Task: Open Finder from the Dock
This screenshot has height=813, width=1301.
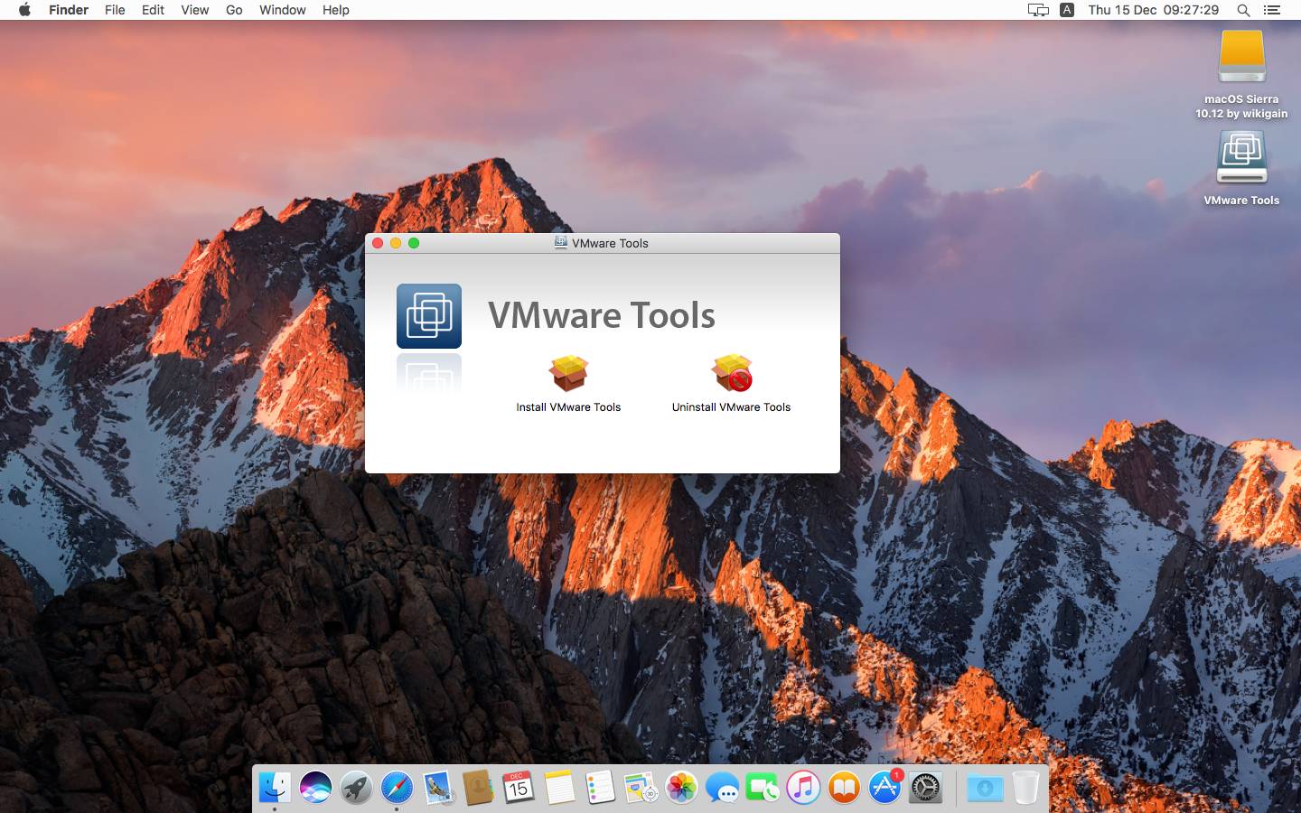Action: pyautogui.click(x=275, y=788)
